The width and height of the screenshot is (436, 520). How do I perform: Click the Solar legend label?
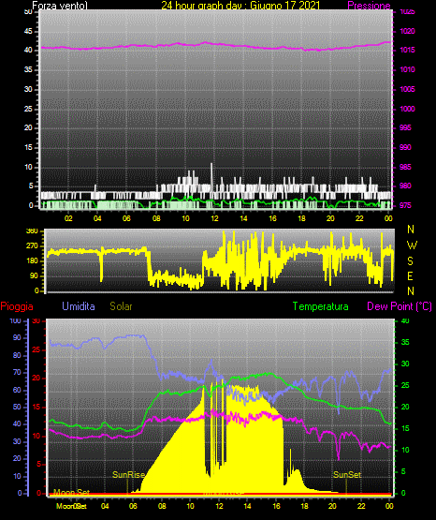click(x=122, y=306)
